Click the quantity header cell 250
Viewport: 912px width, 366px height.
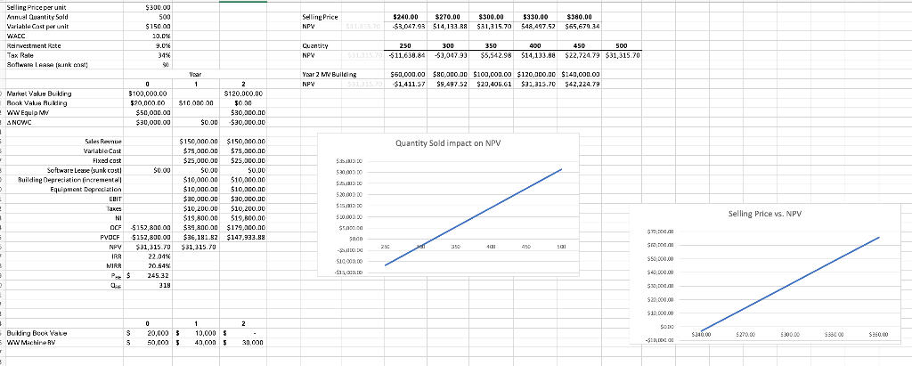pos(404,45)
